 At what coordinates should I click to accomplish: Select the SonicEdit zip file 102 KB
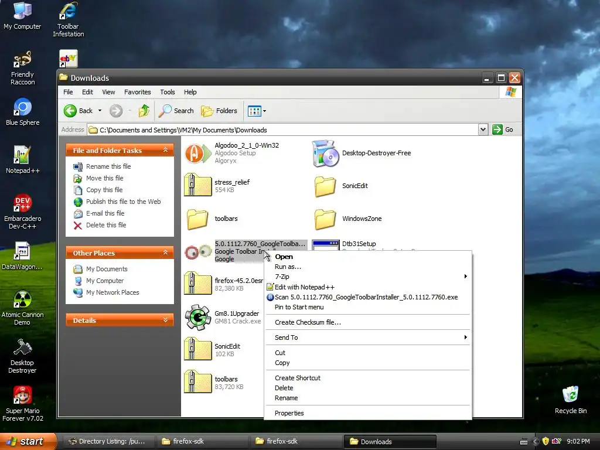(212, 350)
